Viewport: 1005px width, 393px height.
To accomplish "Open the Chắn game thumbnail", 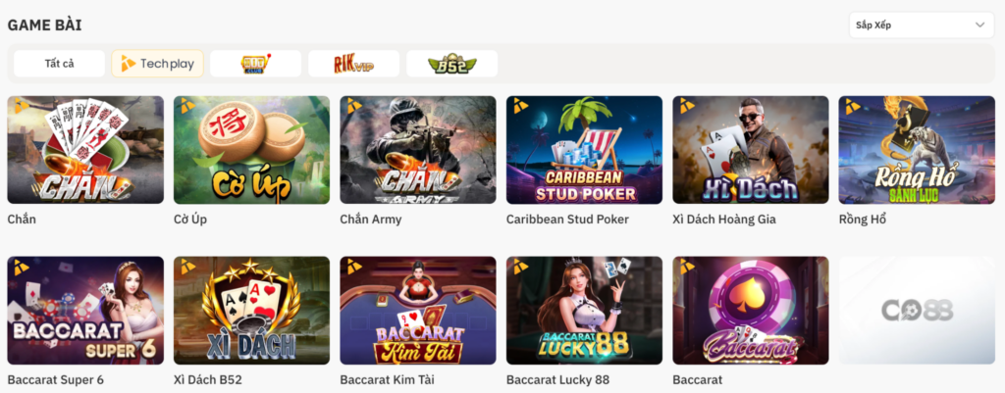I will pyautogui.click(x=85, y=150).
